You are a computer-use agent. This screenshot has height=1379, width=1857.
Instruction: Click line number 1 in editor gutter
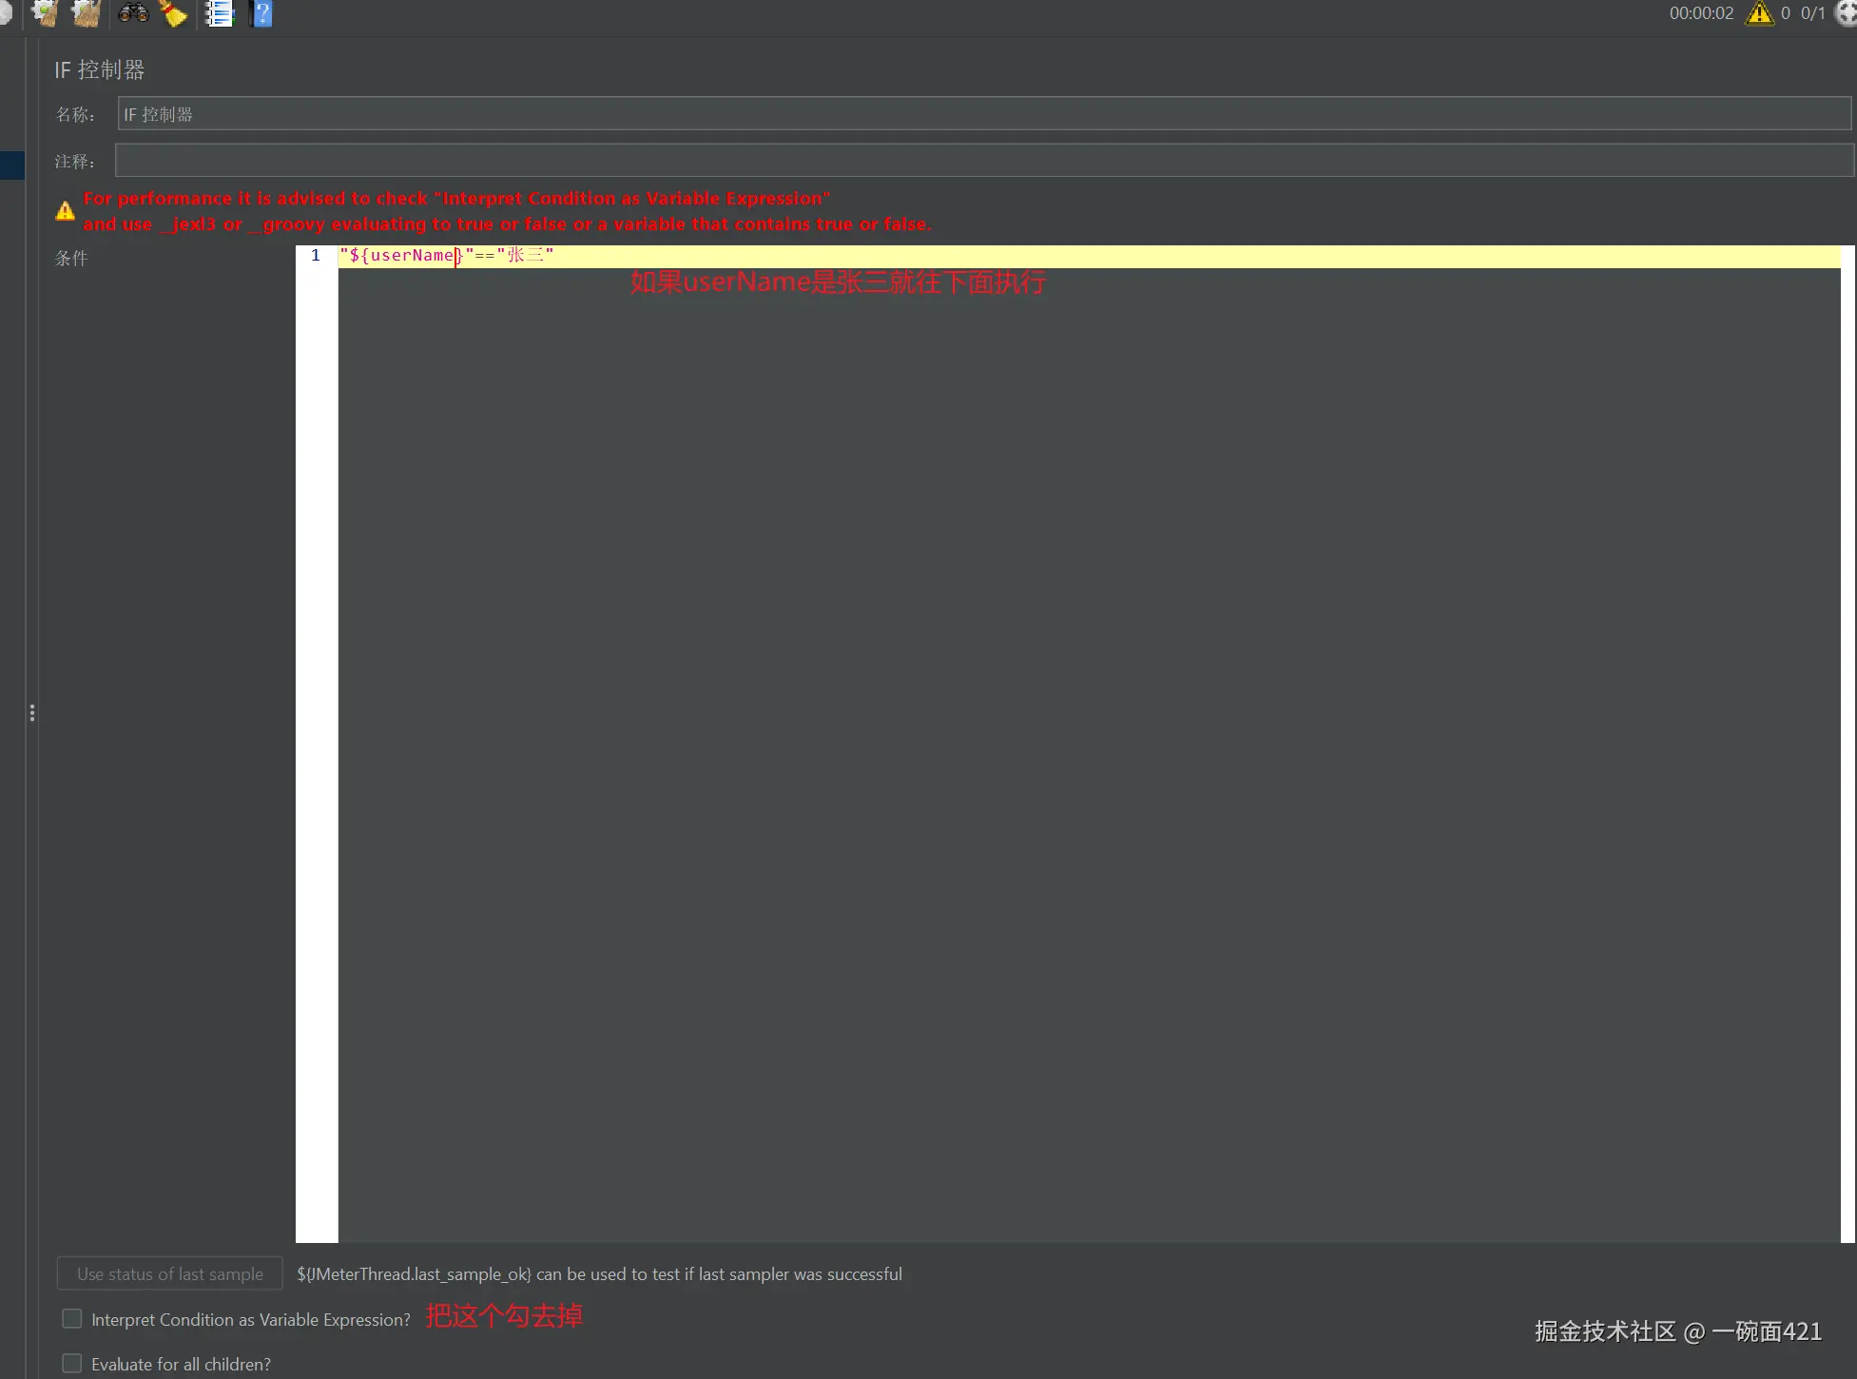click(316, 256)
